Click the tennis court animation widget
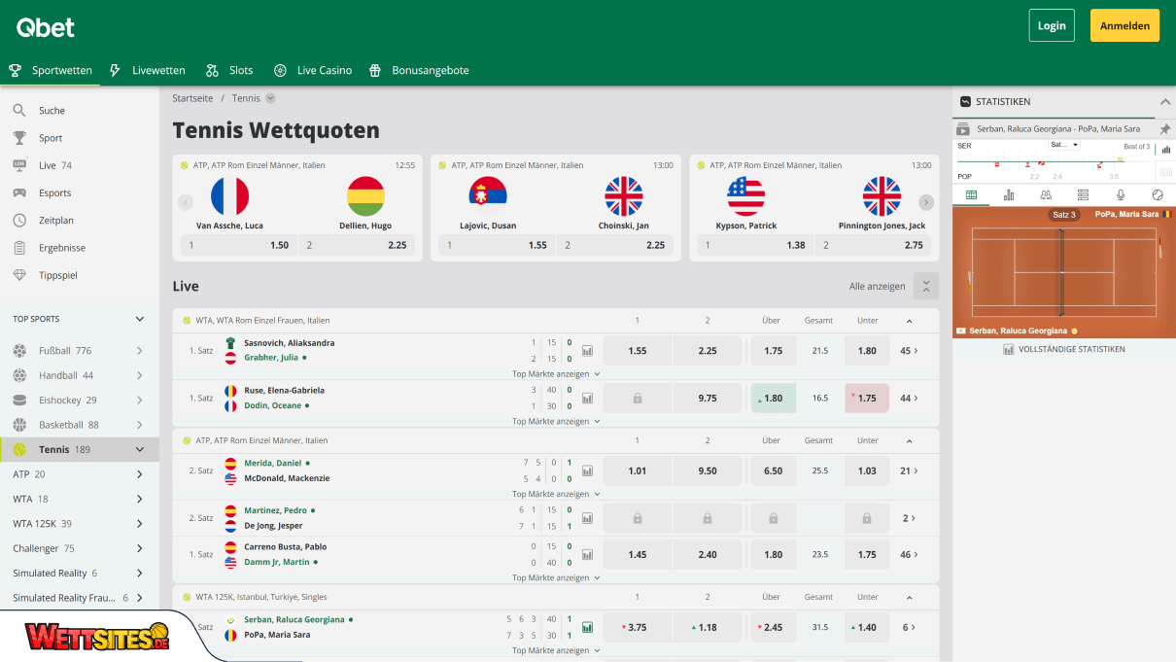The width and height of the screenshot is (1176, 662). [x=1064, y=272]
